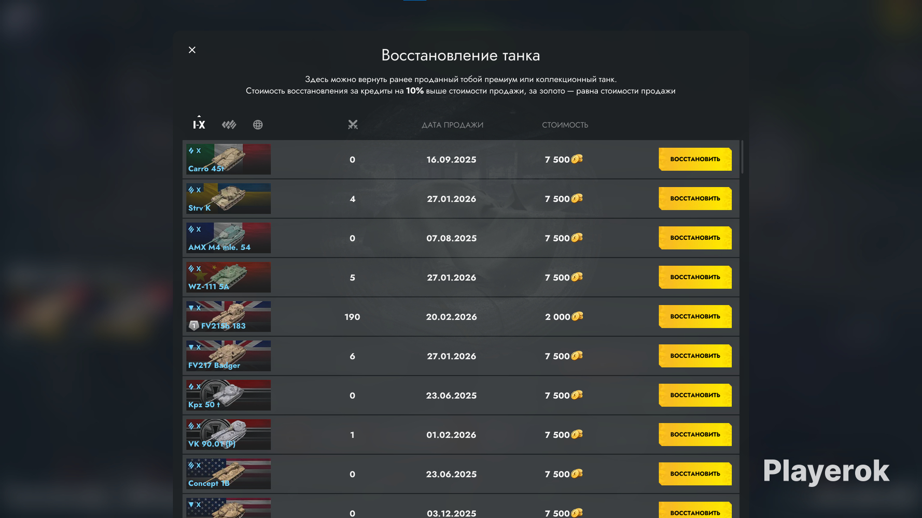Viewport: 922px width, 518px height.
Task: Restore the Carro 45t tank
Action: click(x=695, y=159)
